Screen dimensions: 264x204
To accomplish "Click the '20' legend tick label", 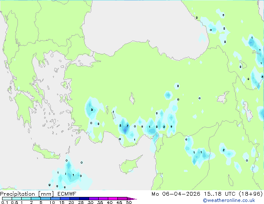I will (71, 202).
